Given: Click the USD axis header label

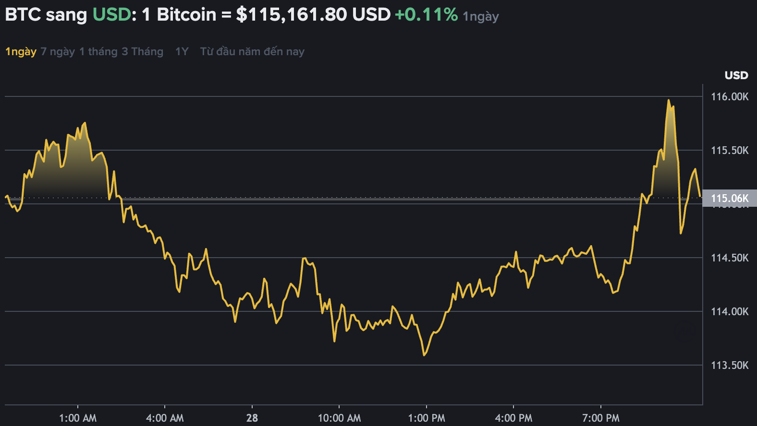Looking at the screenshot, I should point(736,75).
